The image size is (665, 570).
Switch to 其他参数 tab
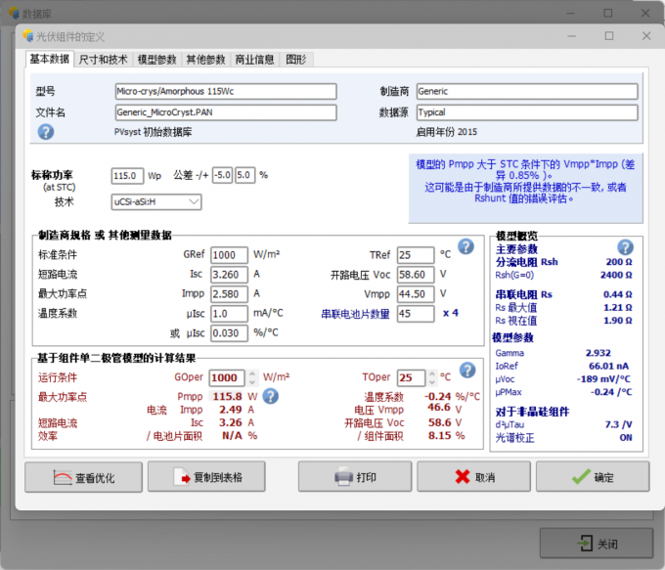point(205,60)
